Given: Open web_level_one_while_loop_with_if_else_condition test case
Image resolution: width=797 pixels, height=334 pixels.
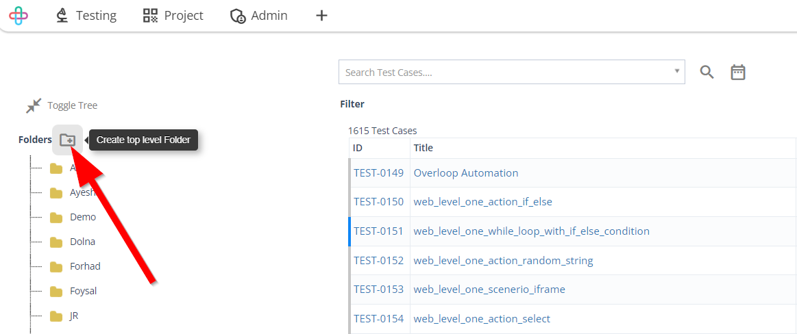Looking at the screenshot, I should (532, 231).
